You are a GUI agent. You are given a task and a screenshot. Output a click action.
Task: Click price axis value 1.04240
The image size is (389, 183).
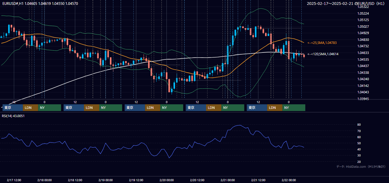point(363,79)
